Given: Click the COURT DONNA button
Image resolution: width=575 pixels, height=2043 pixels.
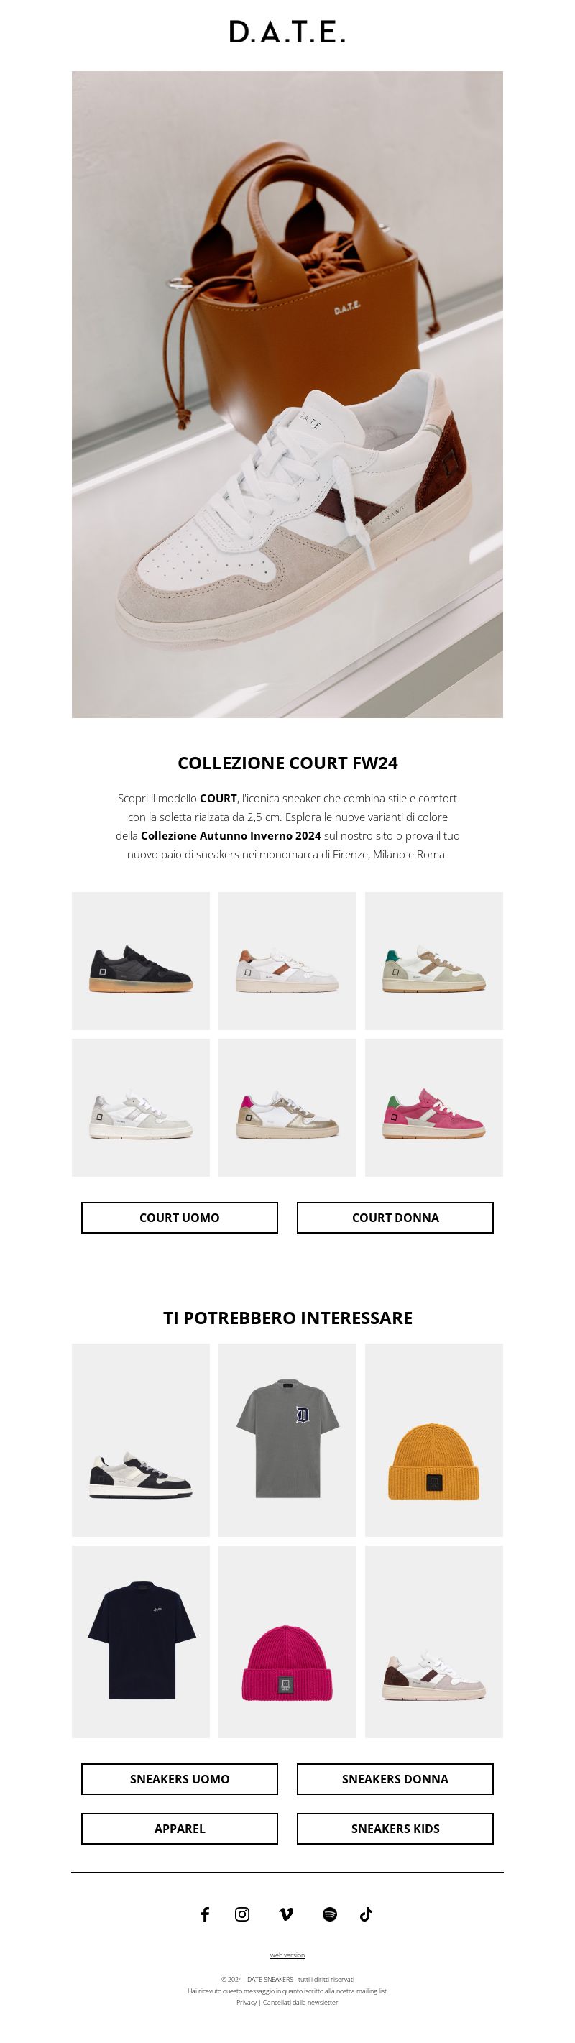Looking at the screenshot, I should (395, 1218).
